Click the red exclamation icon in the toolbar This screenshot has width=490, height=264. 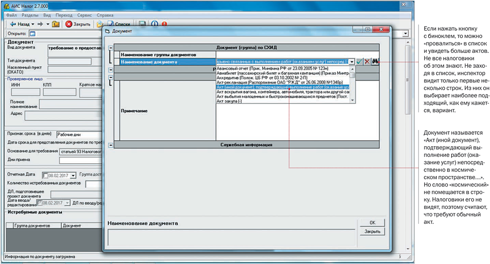pyautogui.click(x=164, y=24)
